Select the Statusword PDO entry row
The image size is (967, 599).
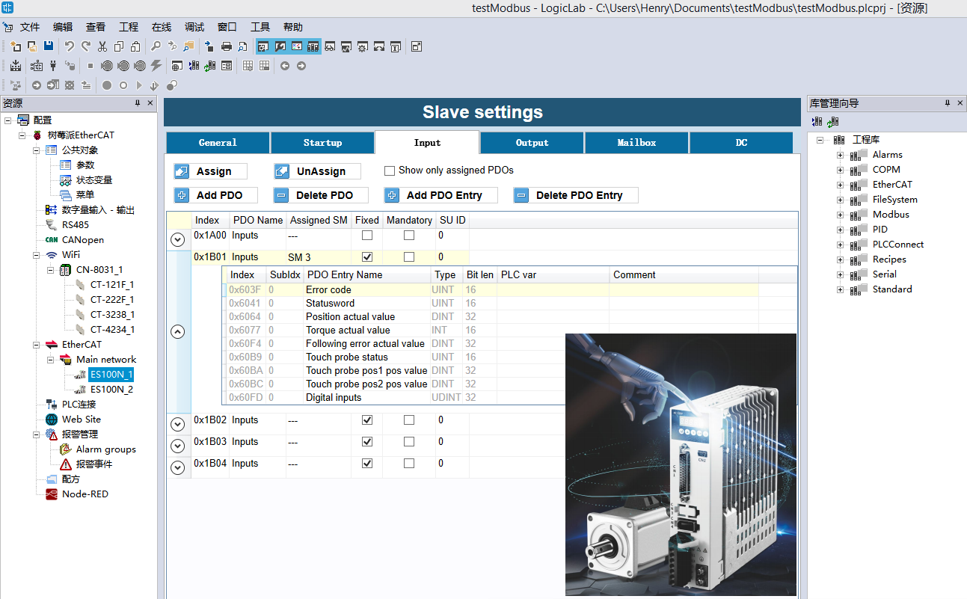493,304
